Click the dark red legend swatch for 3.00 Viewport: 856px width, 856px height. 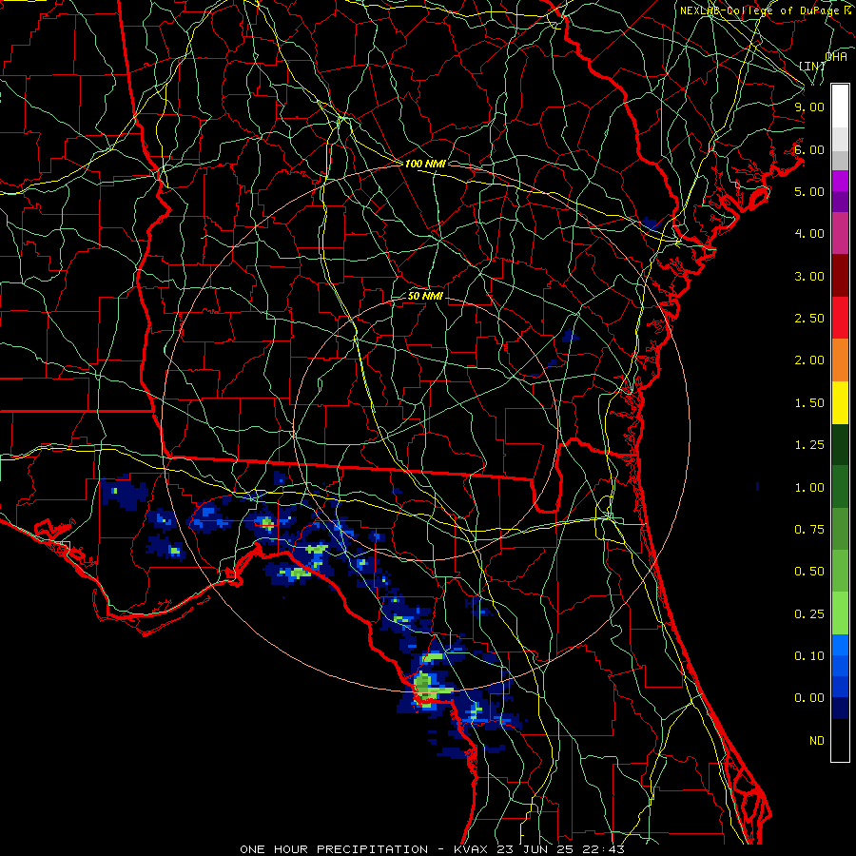pyautogui.click(x=840, y=276)
